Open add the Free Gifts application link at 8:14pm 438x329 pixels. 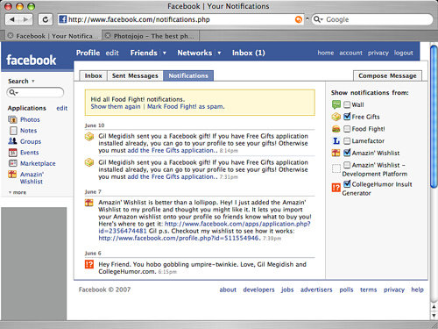173,150
